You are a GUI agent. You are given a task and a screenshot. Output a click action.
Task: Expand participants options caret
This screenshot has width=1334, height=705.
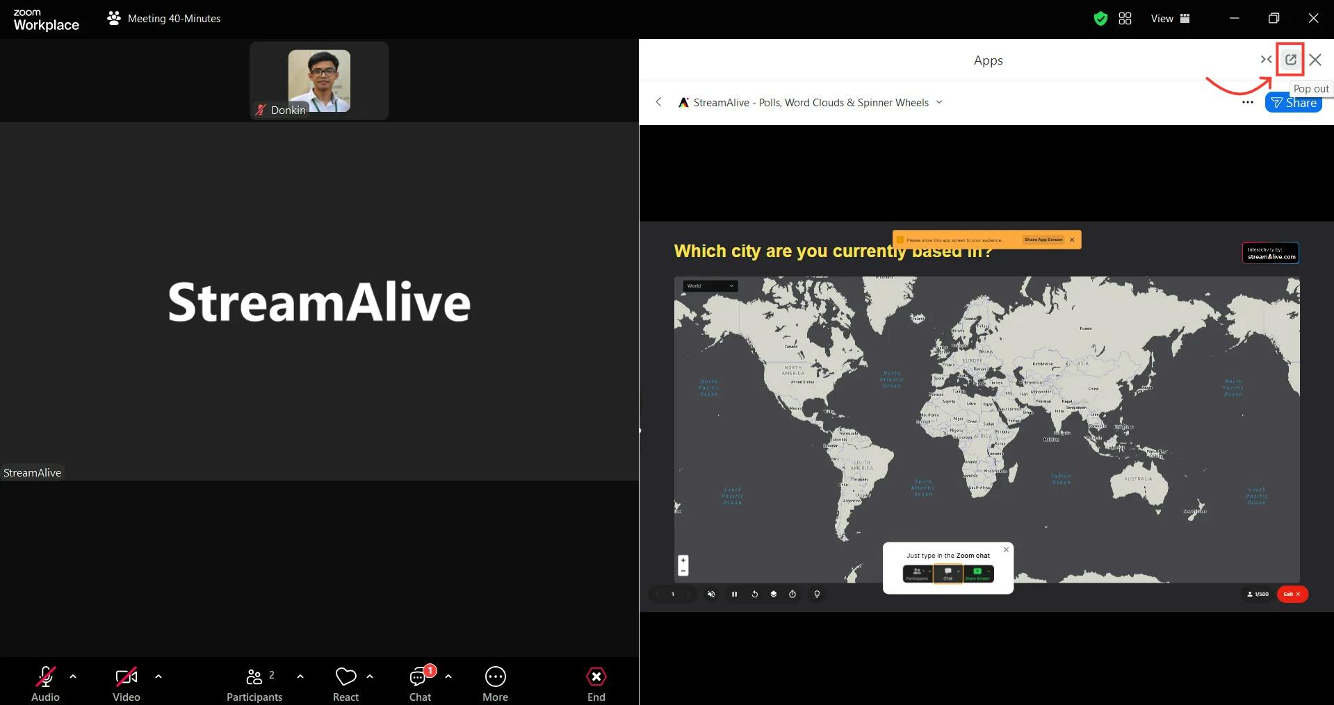[x=300, y=676]
